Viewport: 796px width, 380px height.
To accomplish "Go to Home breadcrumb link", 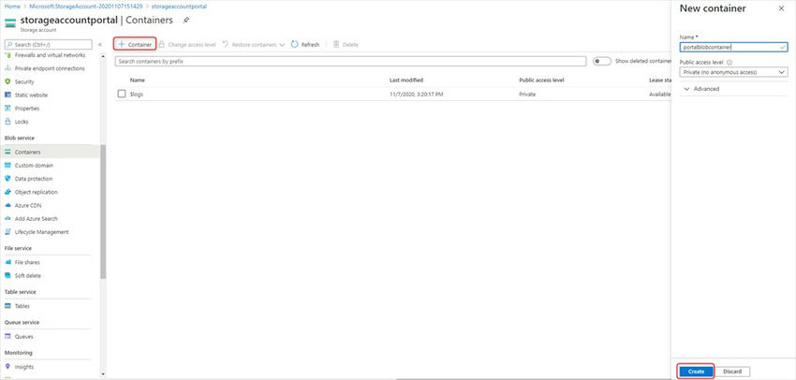I will pyautogui.click(x=11, y=7).
